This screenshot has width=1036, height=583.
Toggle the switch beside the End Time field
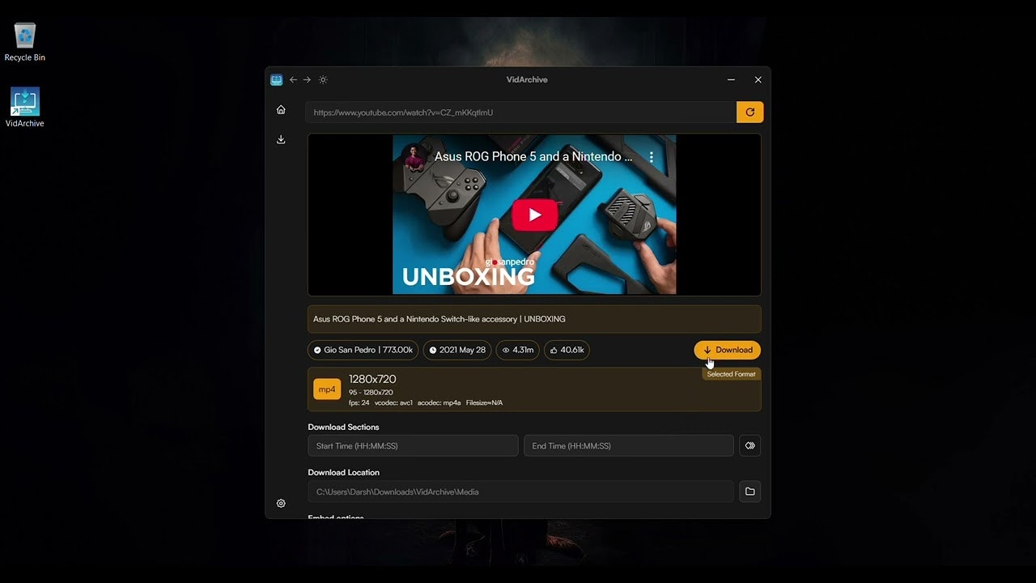[x=749, y=445]
